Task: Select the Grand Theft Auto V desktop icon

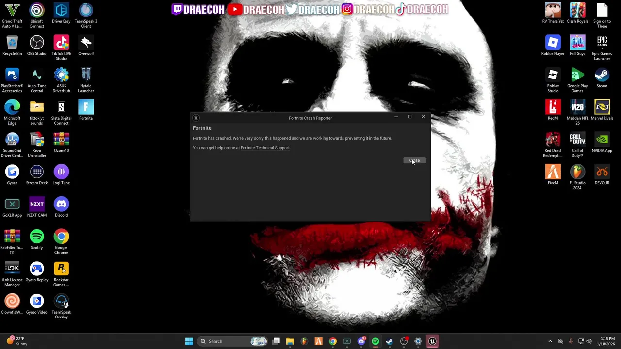Action: coord(12,16)
